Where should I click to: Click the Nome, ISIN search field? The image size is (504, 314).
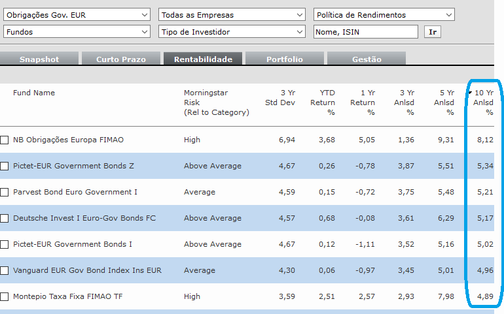click(x=365, y=32)
